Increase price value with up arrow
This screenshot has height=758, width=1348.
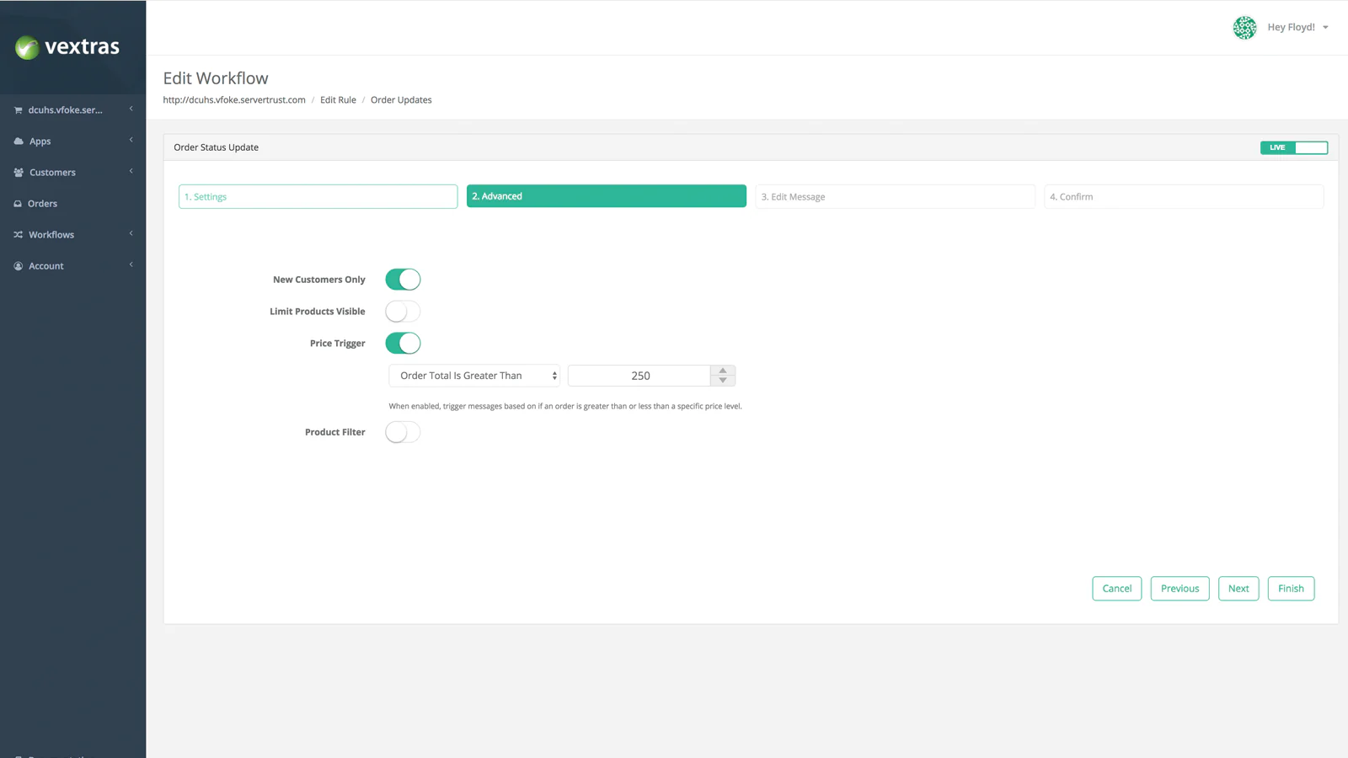click(723, 371)
